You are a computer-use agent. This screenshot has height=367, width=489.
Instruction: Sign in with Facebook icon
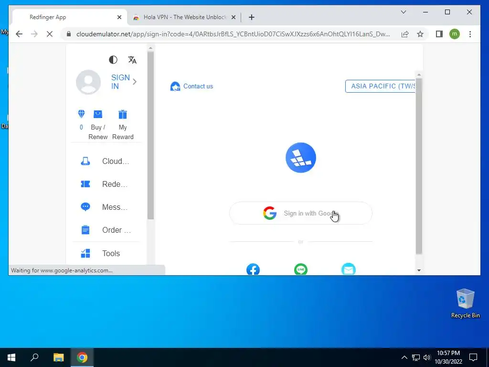click(253, 270)
